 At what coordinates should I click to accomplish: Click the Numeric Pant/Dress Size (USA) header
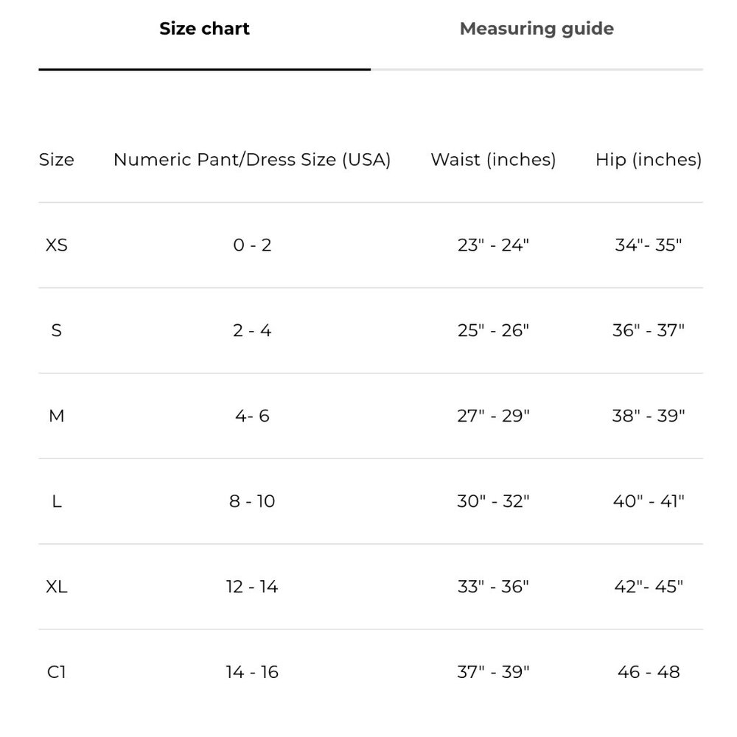coord(252,160)
